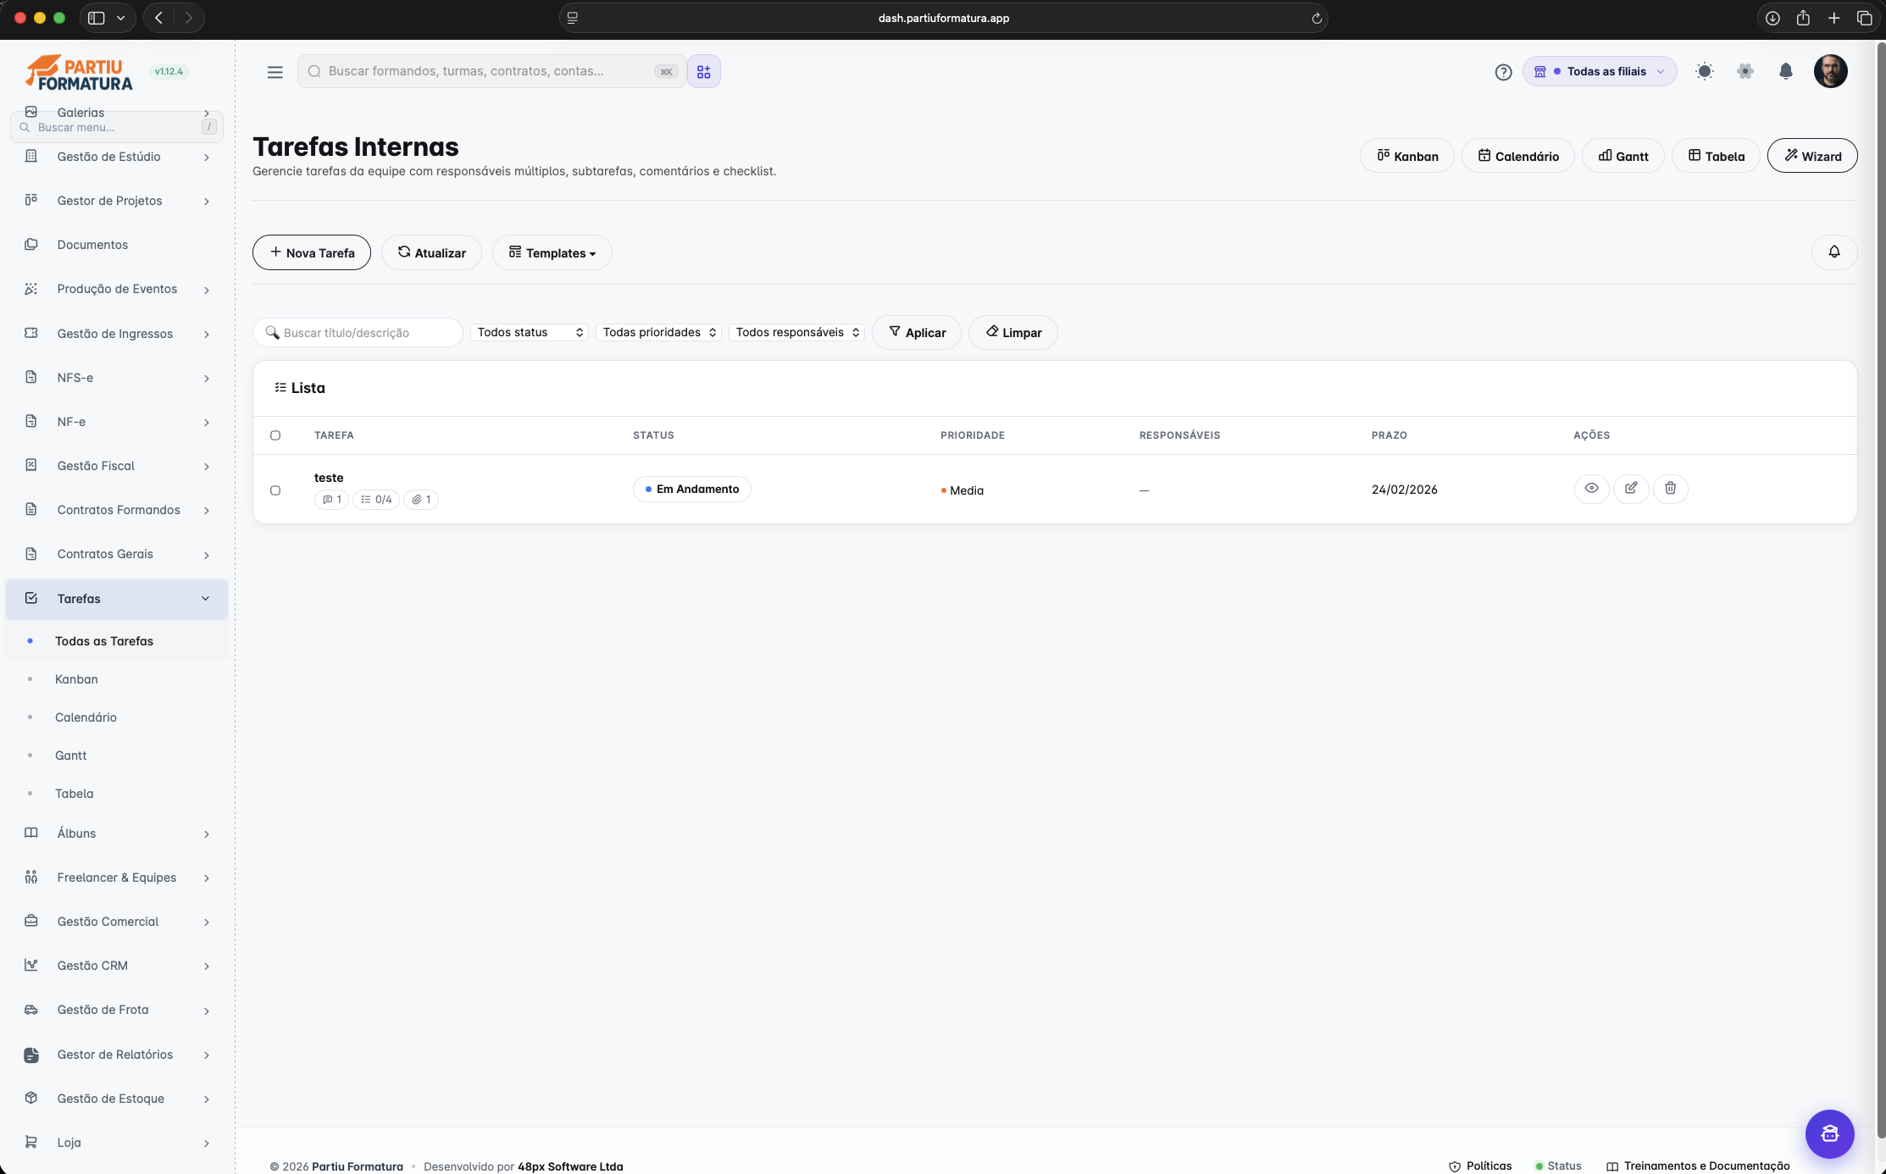The width and height of the screenshot is (1886, 1174).
Task: Toggle the light theme sun icon
Action: pos(1705,71)
